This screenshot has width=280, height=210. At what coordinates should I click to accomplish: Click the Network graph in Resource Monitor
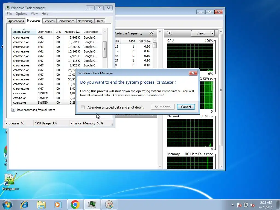(x=190, y=133)
